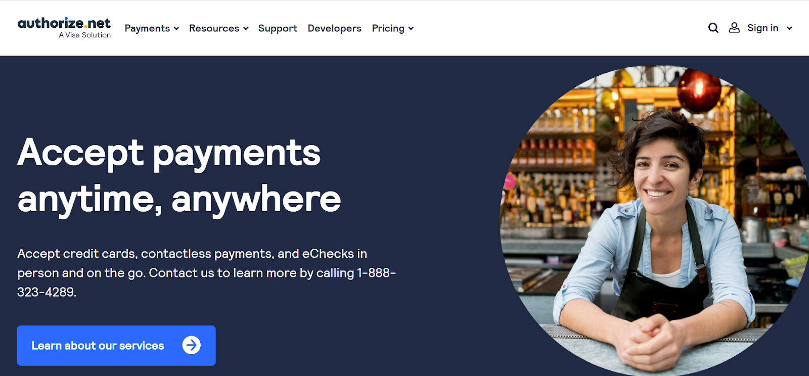The width and height of the screenshot is (809, 376).
Task: Click the circled arrow icon in blue button
Action: [192, 345]
